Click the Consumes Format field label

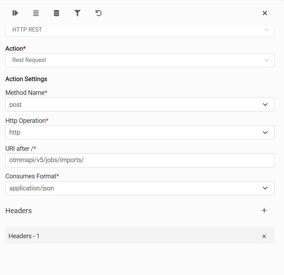(30, 176)
